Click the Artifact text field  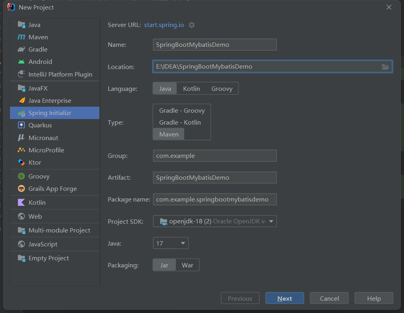point(215,178)
